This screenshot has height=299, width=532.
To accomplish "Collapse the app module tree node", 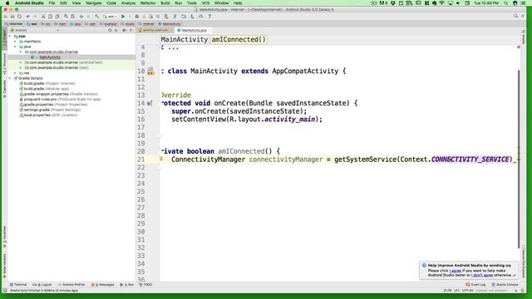I will (10, 36).
